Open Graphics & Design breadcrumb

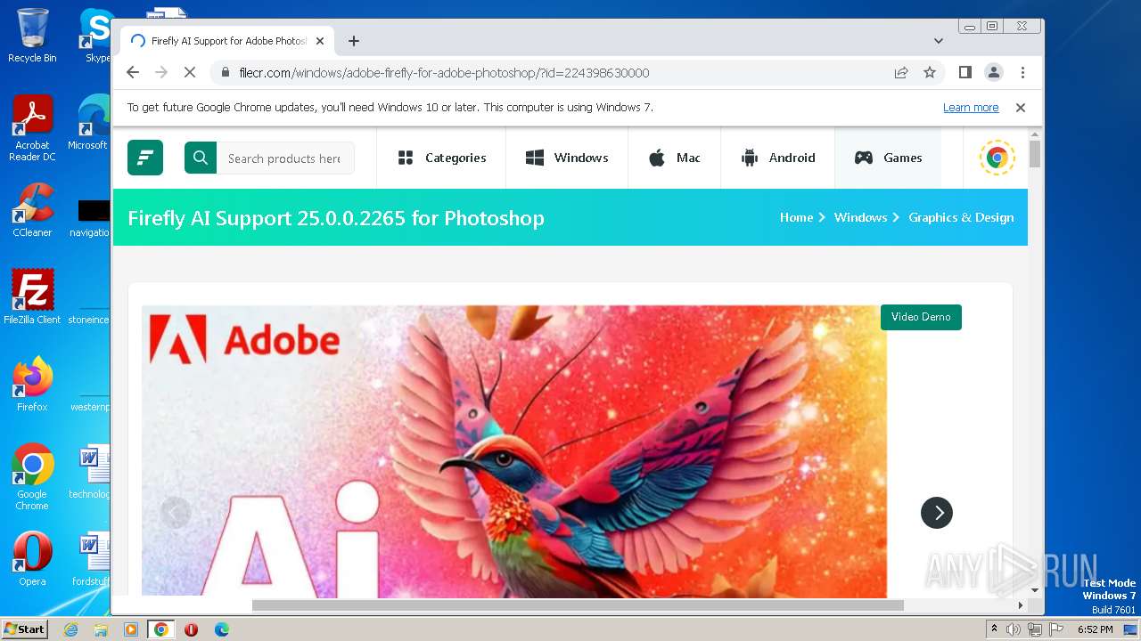click(x=961, y=217)
